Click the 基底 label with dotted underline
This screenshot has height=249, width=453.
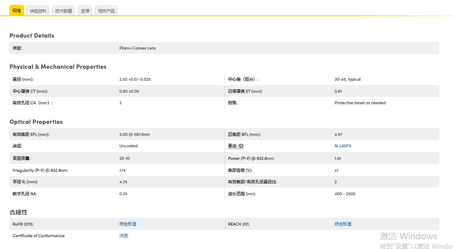click(232, 146)
